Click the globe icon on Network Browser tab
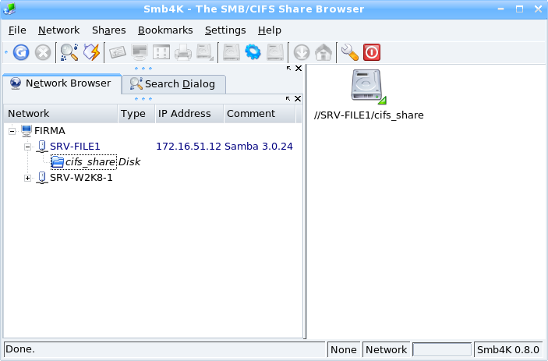The height and width of the screenshot is (361, 548). coord(16,83)
